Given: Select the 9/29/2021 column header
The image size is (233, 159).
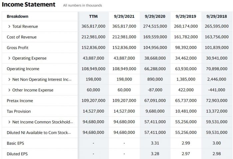Looking at the screenshot, I should click(x=124, y=16).
